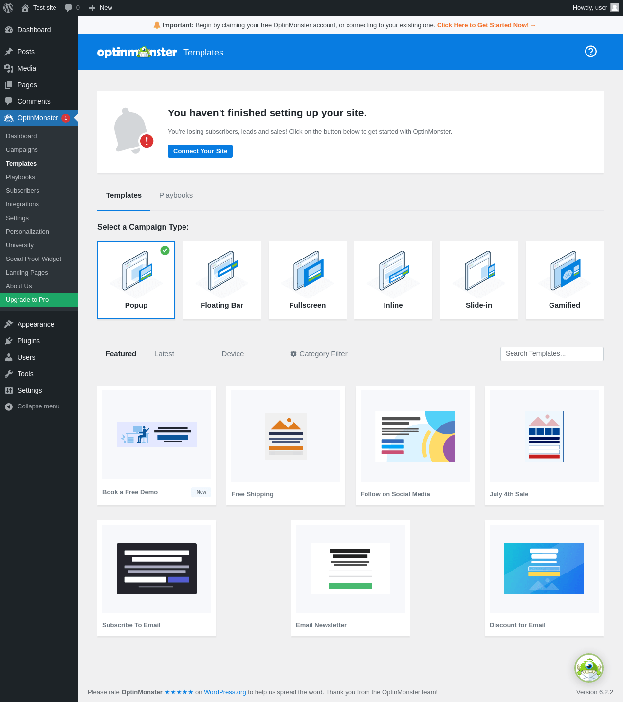The height and width of the screenshot is (702, 623).
Task: Click the OptinMonster monster icon in sidebar
Action: pyautogui.click(x=9, y=118)
